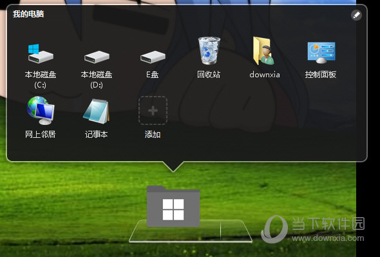Open the 回收站 recycle bin icon
380x257 pixels.
209,50
